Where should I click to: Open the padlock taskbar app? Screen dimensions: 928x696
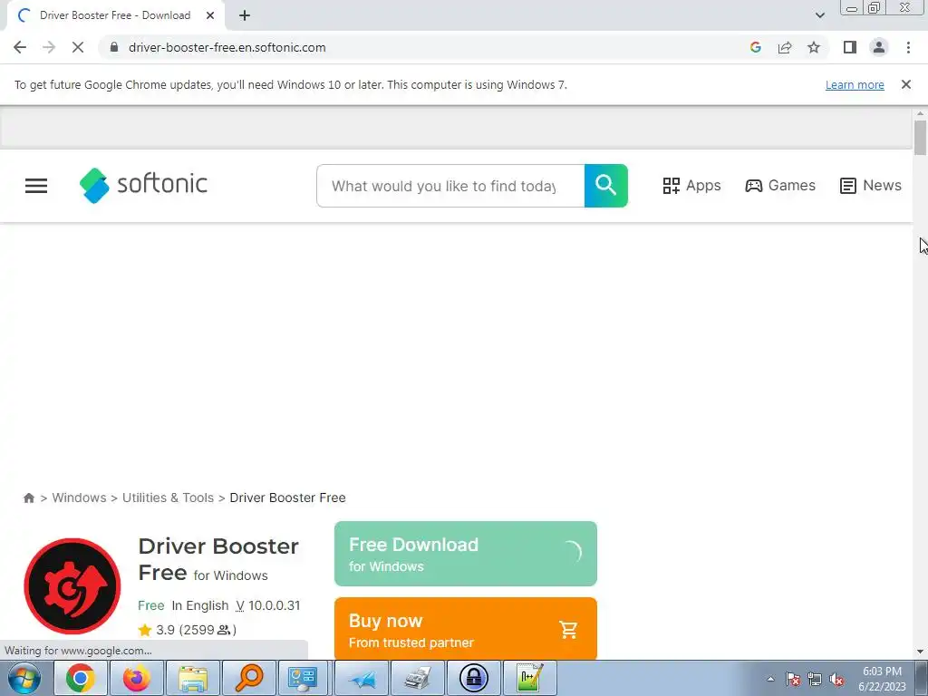coord(474,678)
